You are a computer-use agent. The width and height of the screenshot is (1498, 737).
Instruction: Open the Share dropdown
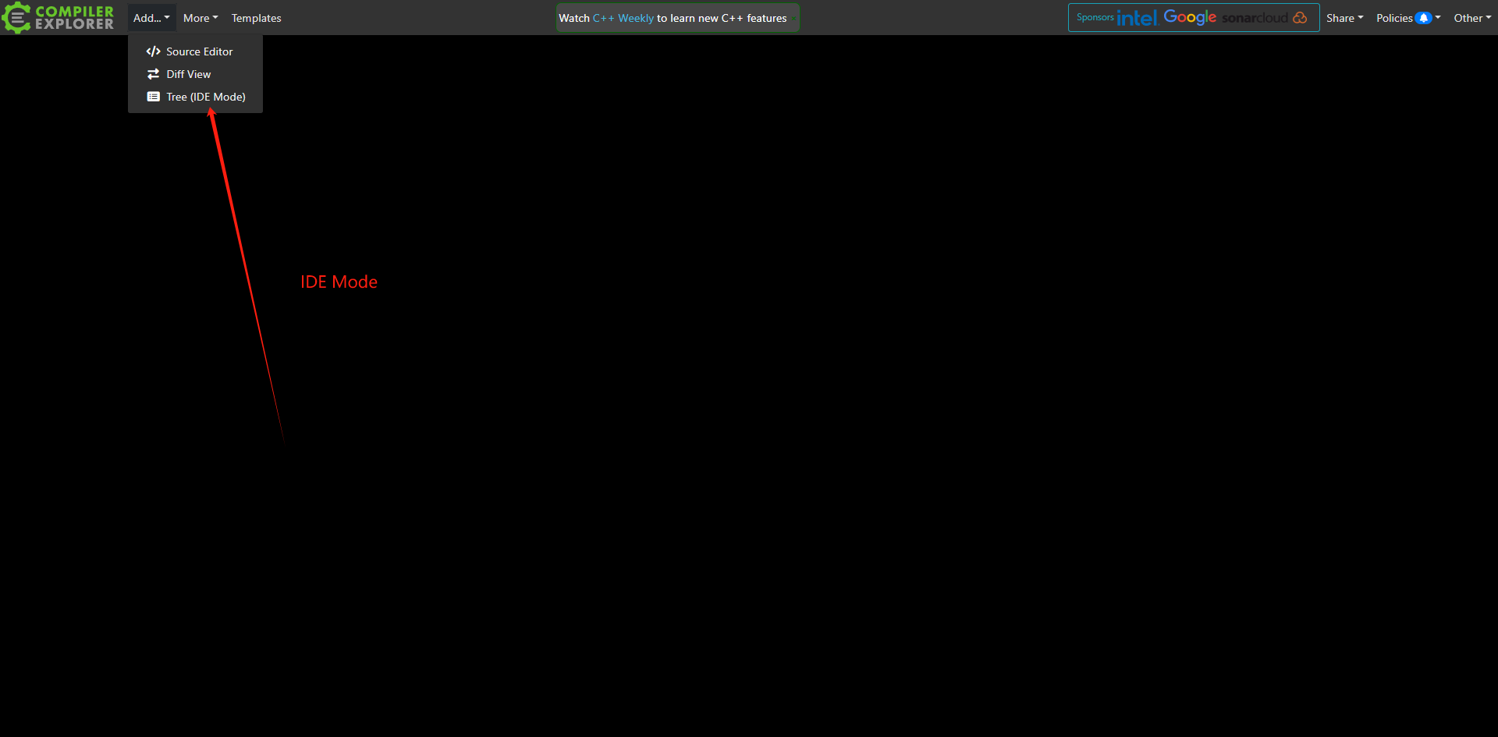coord(1344,18)
